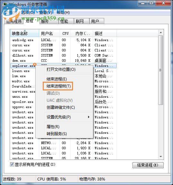The width and height of the screenshot is (173, 185).
Task: Click the 进程数: 39 status entry
Action: [x=12, y=179]
